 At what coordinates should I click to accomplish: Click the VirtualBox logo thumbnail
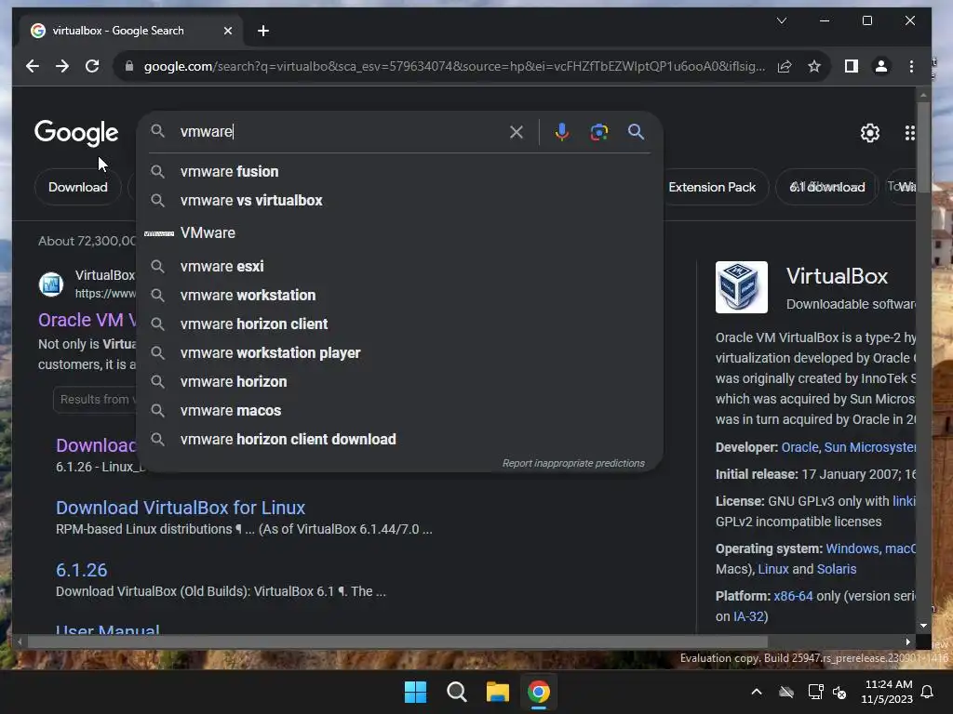click(742, 287)
